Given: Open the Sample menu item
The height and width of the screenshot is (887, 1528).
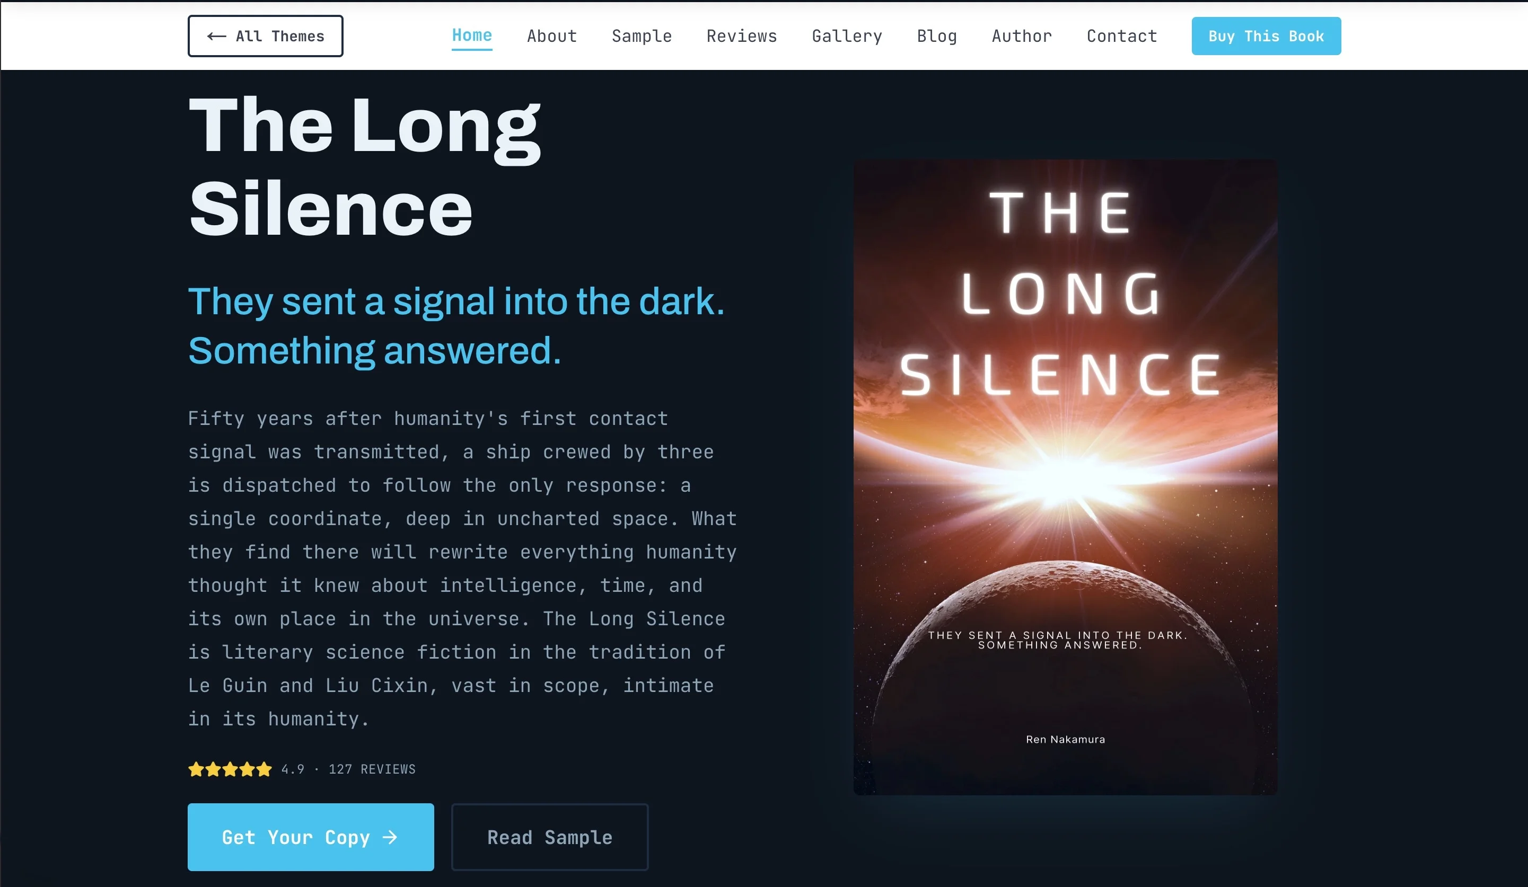Looking at the screenshot, I should tap(642, 37).
